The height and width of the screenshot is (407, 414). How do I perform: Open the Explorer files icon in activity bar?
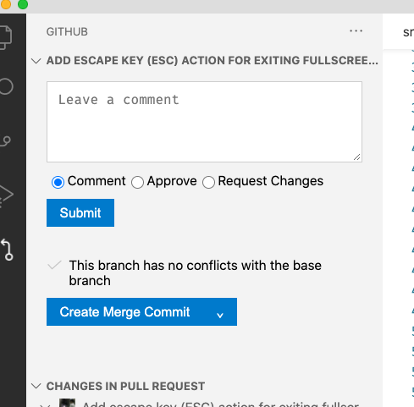click(x=5, y=37)
